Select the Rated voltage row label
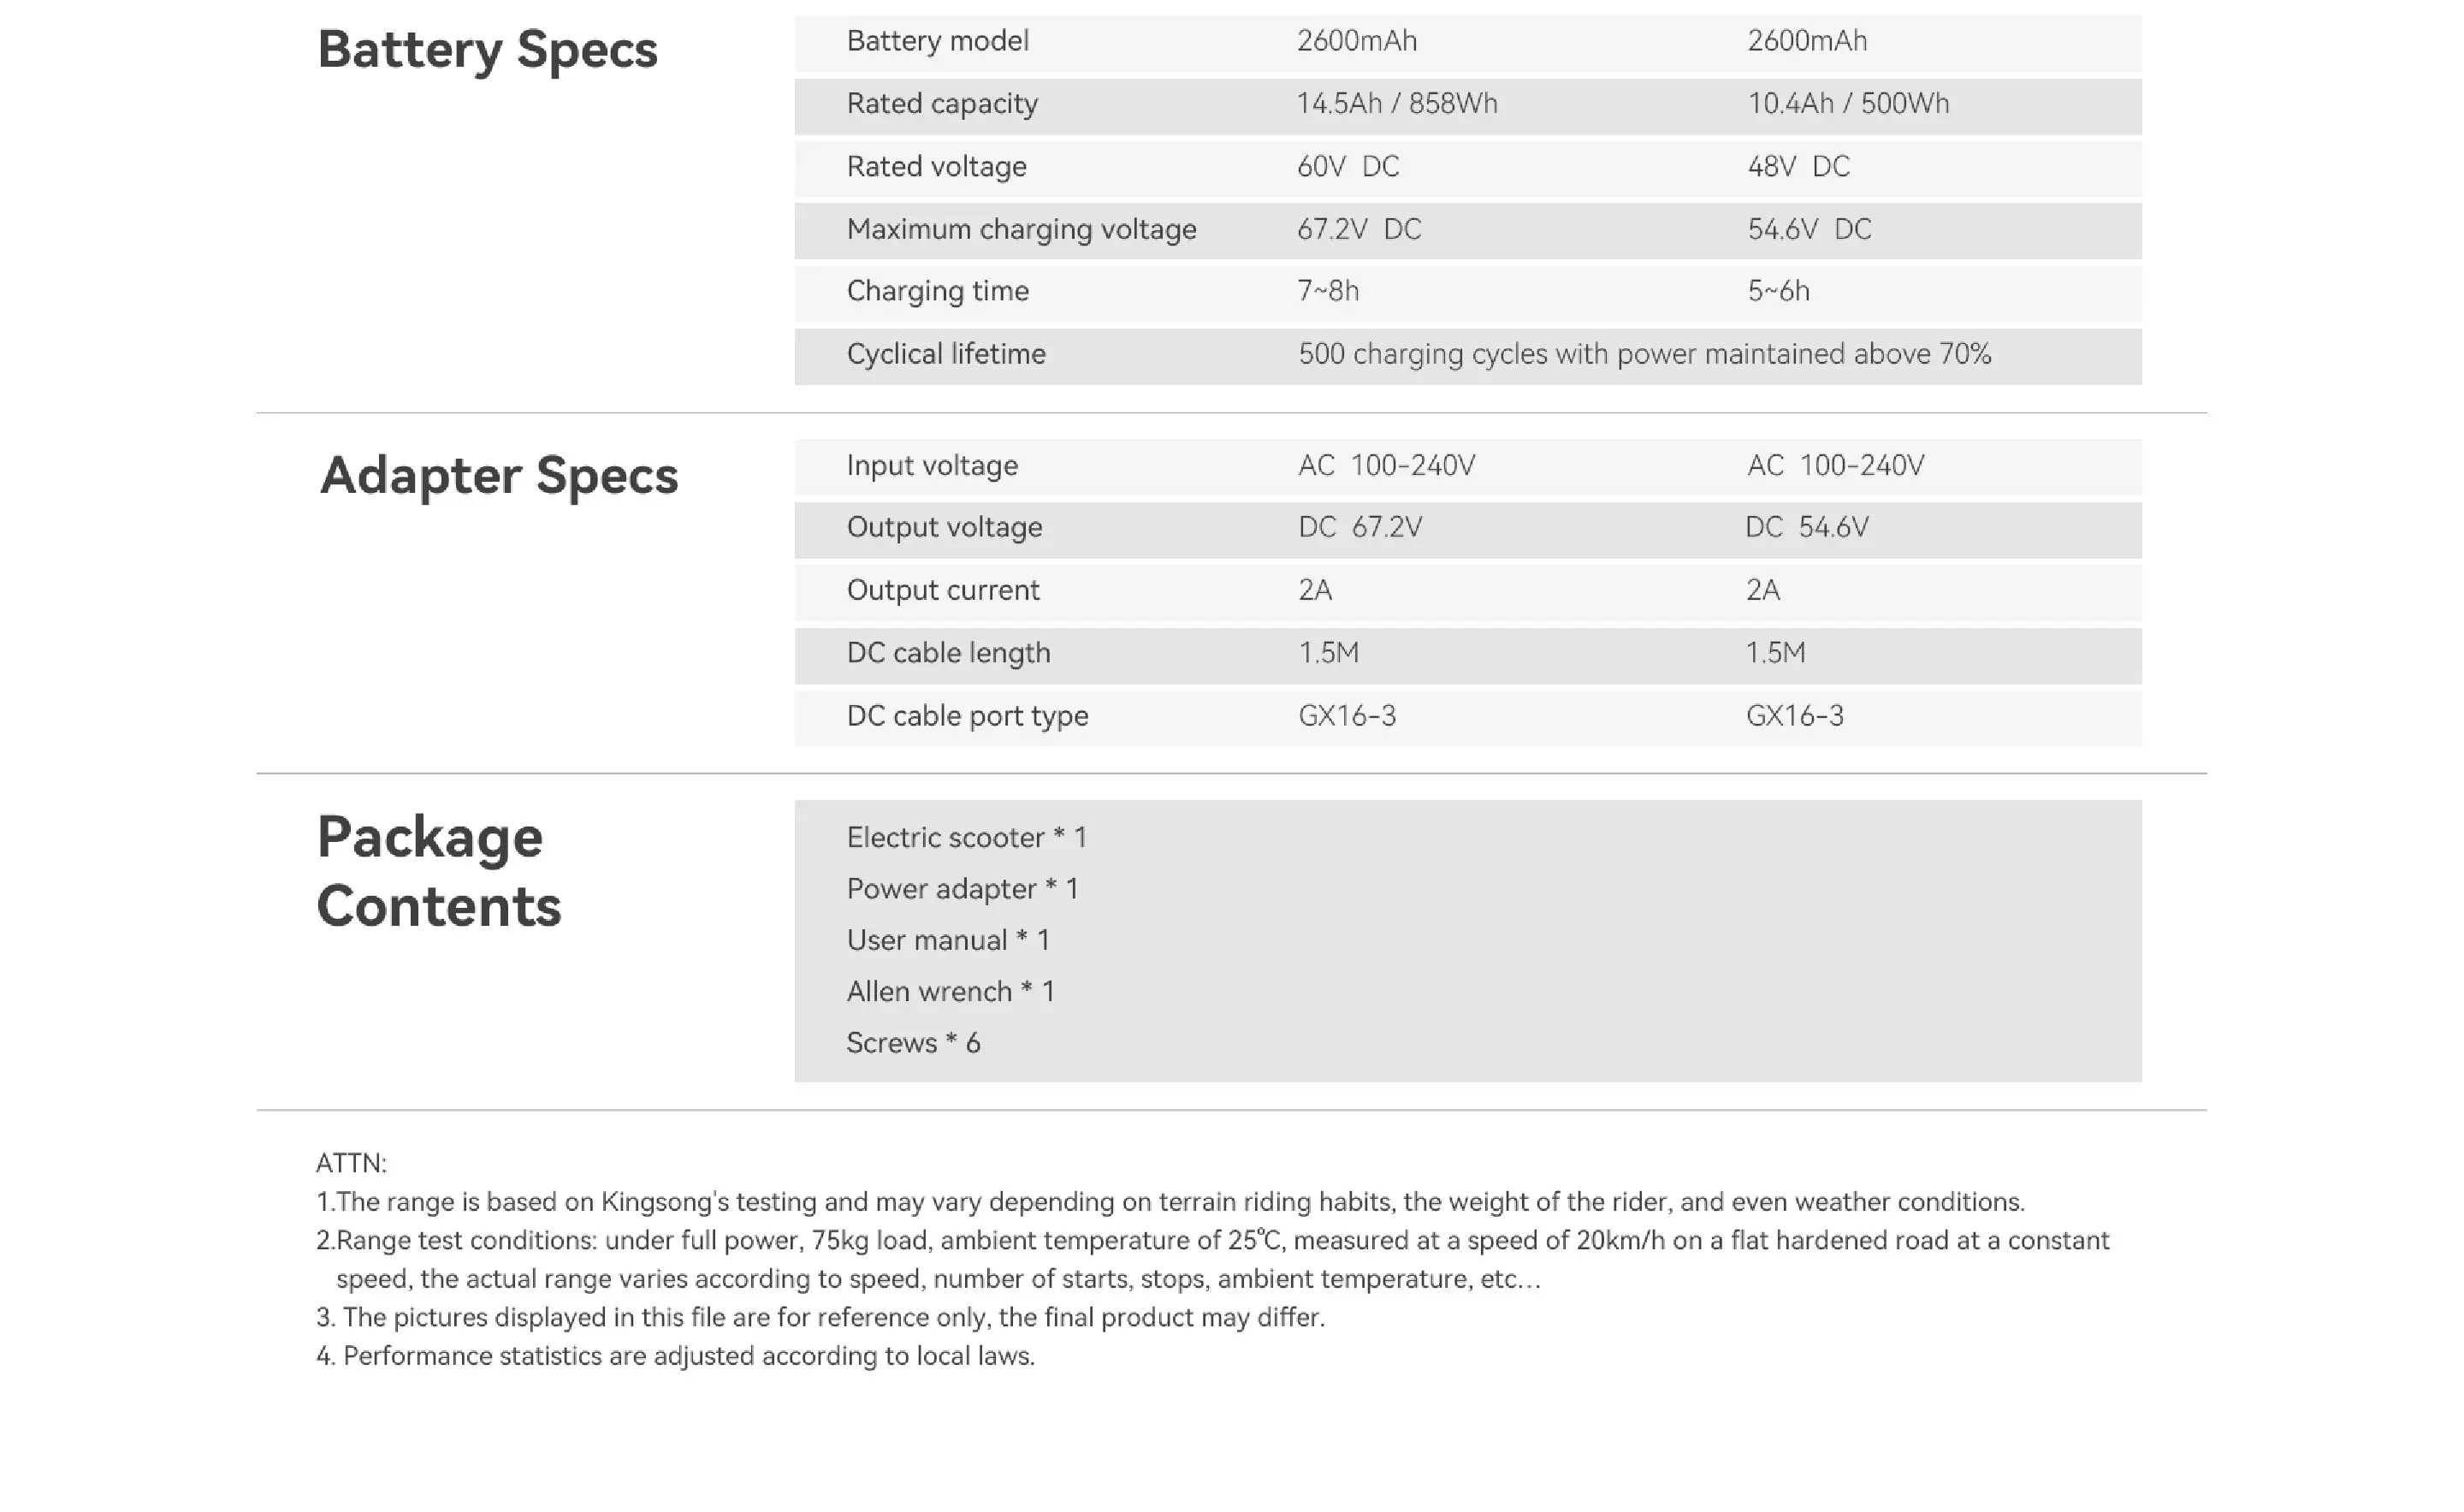This screenshot has height=1512, width=2464. (936, 166)
